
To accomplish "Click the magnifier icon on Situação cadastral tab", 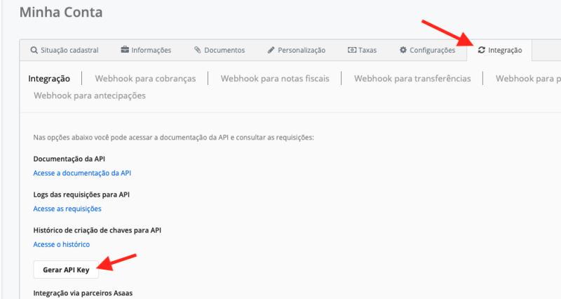I will [34, 51].
